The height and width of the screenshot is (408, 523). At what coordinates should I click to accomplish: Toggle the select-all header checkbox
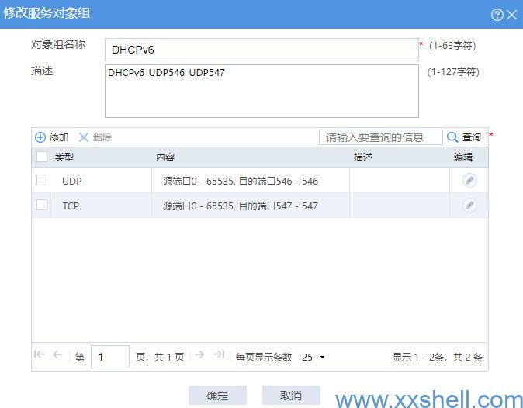[x=42, y=157]
